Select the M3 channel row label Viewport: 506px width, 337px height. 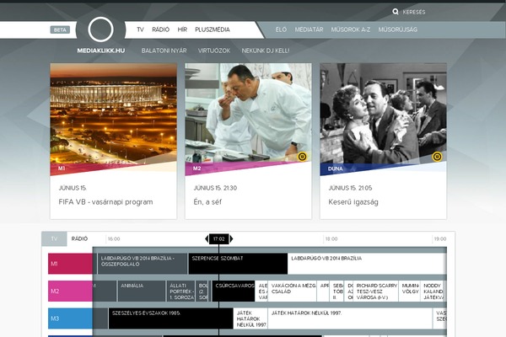point(70,318)
